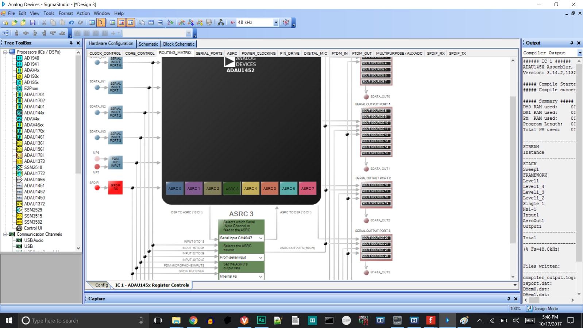Select USBi in Communication Channels
The width and height of the screenshot is (583, 328).
pos(28,246)
